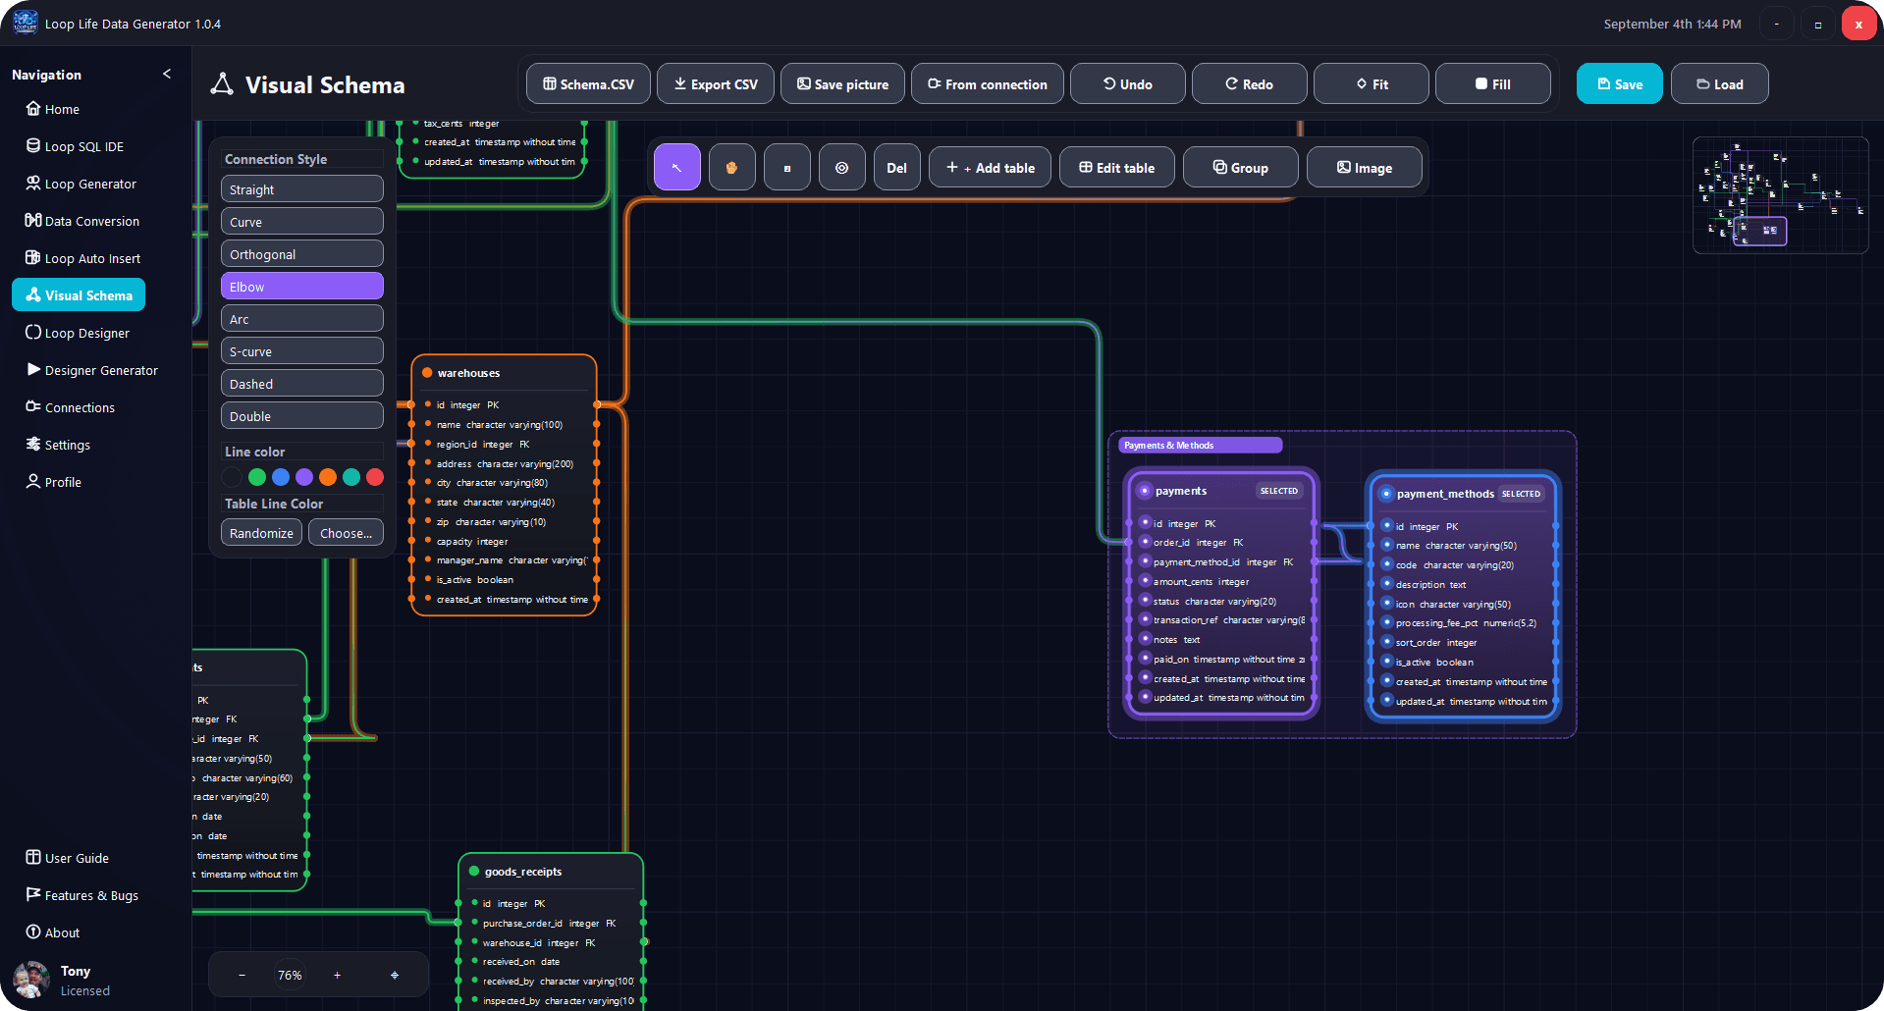Image resolution: width=1884 pixels, height=1011 pixels.
Task: Redo the last undone change
Action: [1249, 83]
